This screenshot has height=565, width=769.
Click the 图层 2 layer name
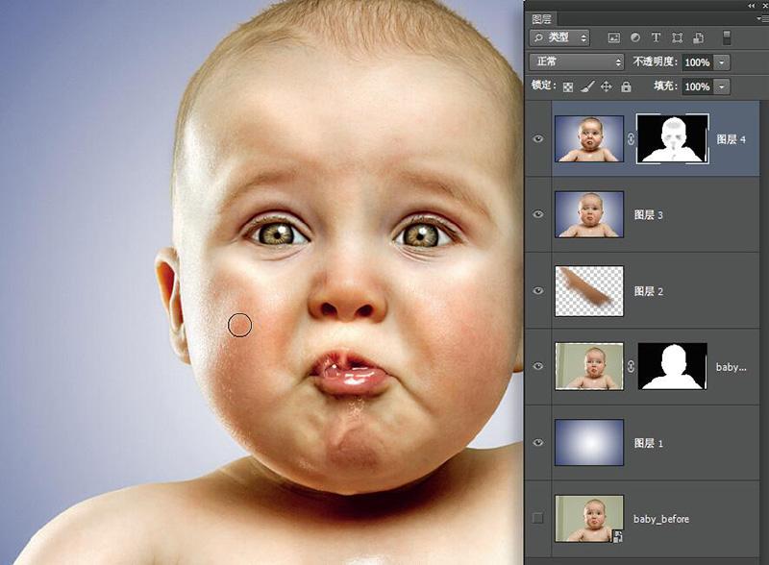(x=648, y=291)
